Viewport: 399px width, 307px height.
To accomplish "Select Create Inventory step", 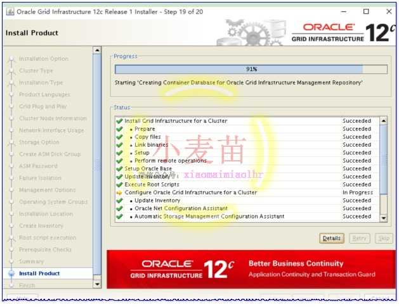I will [41, 226].
